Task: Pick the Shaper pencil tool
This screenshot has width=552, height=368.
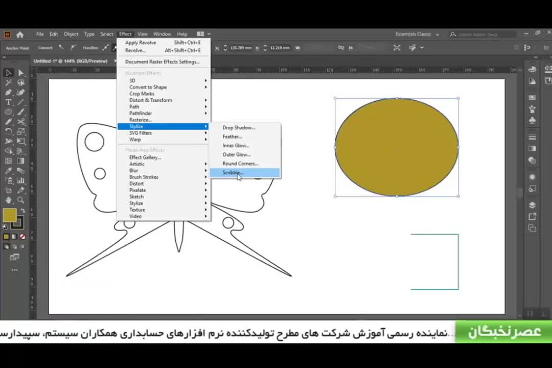Action: click(9, 122)
